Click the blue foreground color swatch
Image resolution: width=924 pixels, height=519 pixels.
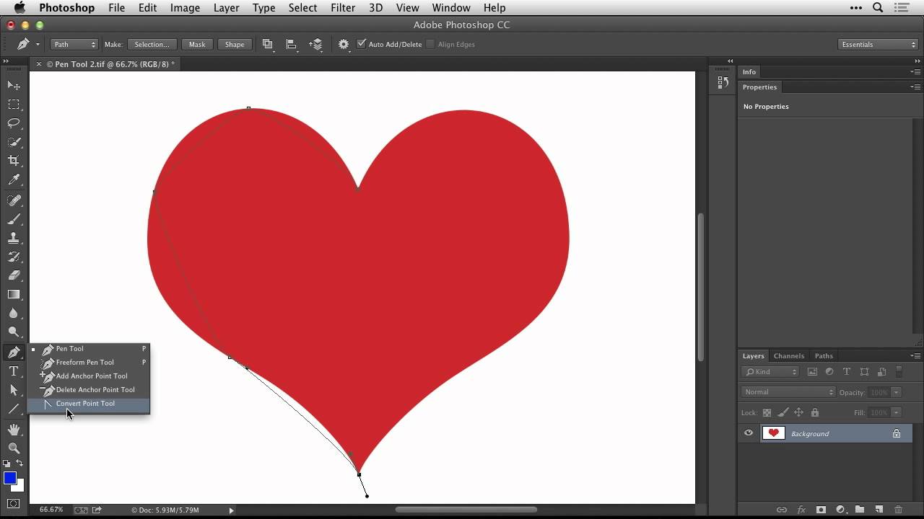[x=9, y=479]
